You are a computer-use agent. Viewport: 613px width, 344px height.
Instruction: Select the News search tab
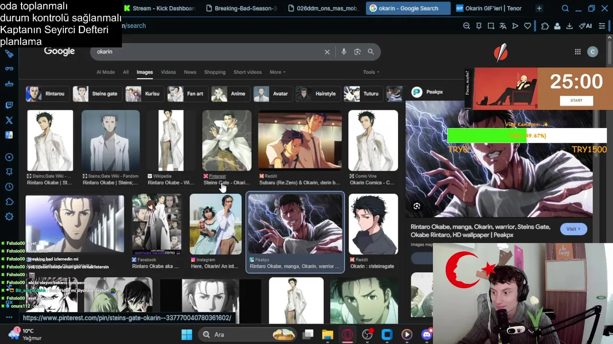click(190, 72)
